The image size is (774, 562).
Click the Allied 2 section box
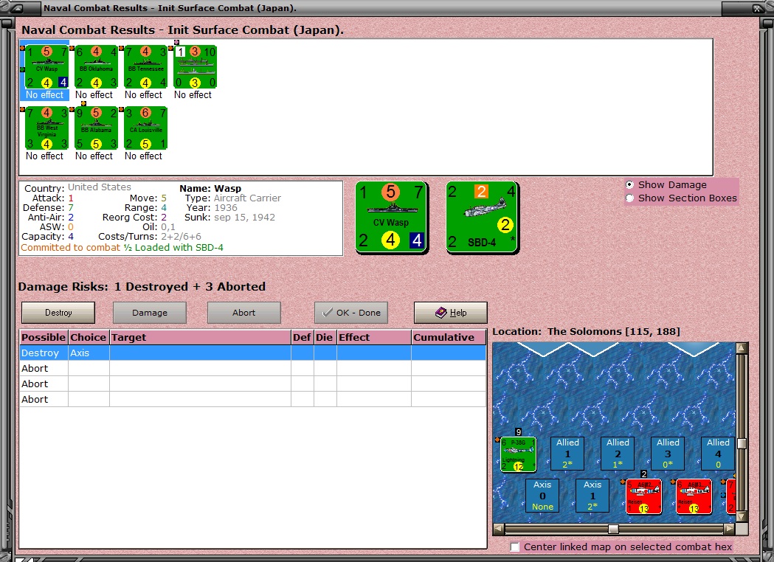(618, 454)
